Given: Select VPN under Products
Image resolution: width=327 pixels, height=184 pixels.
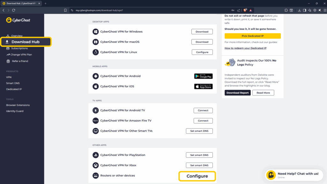Looking at the screenshot, I should (x=9, y=77).
